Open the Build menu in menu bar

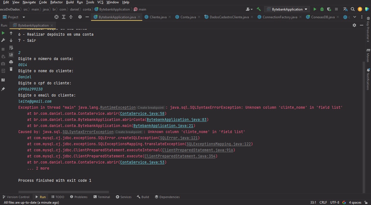tap(70, 2)
